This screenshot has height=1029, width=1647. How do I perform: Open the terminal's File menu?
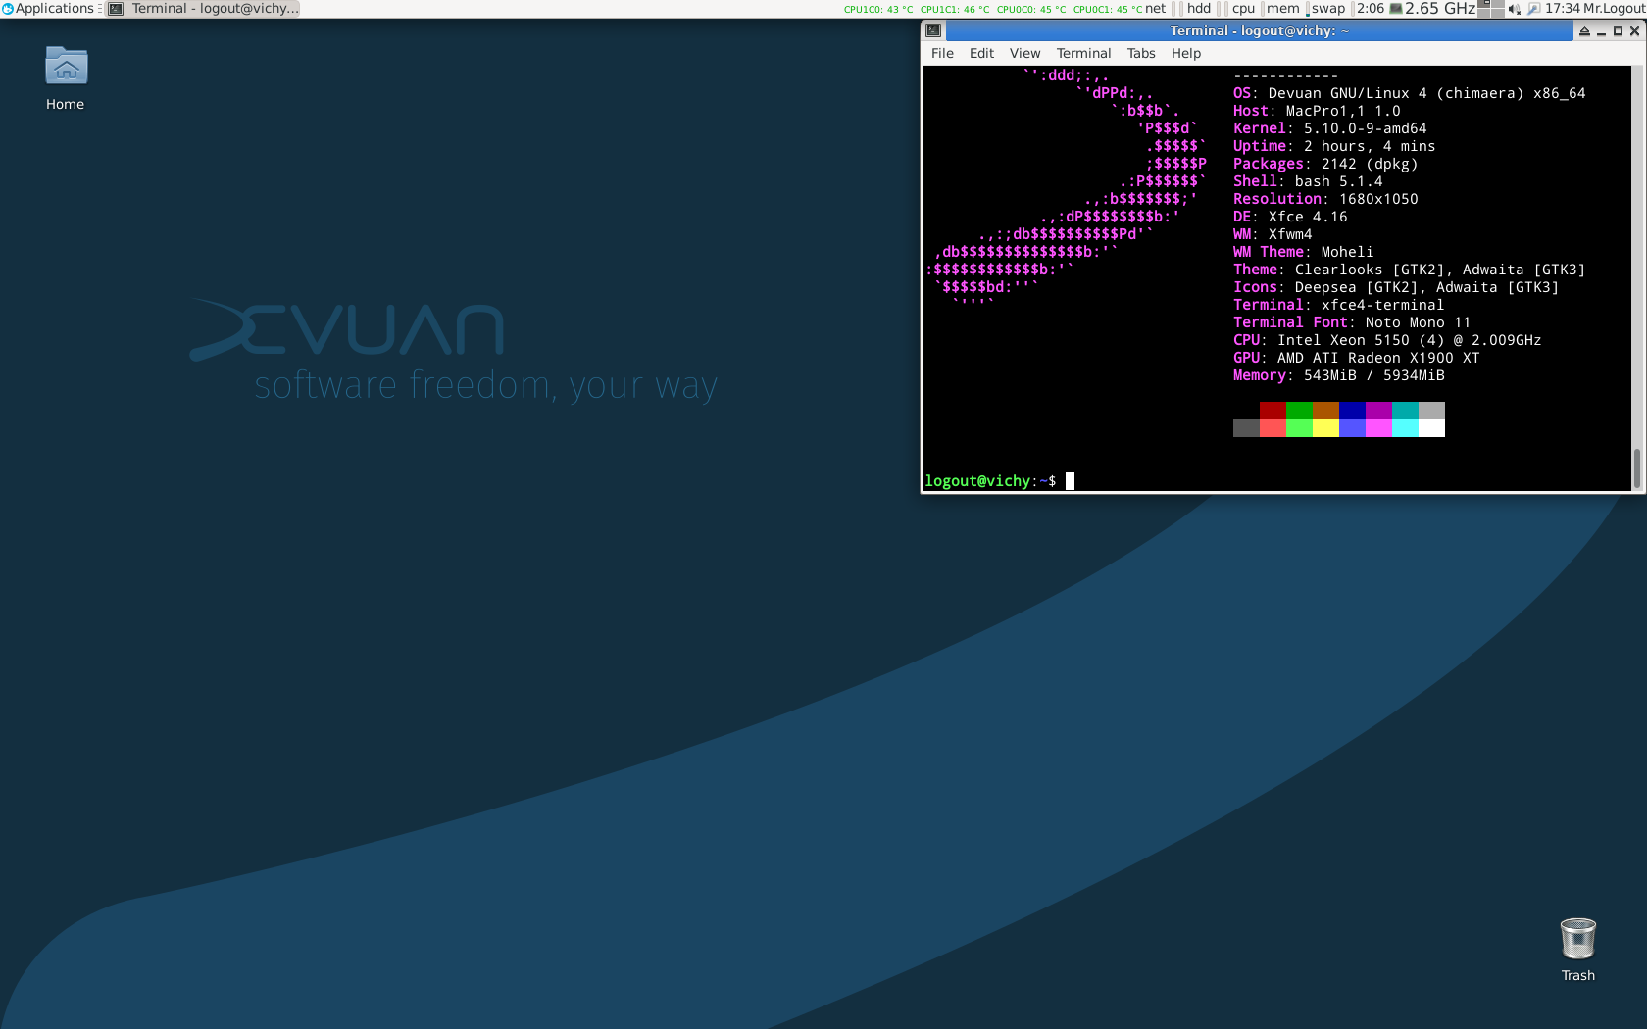point(941,54)
